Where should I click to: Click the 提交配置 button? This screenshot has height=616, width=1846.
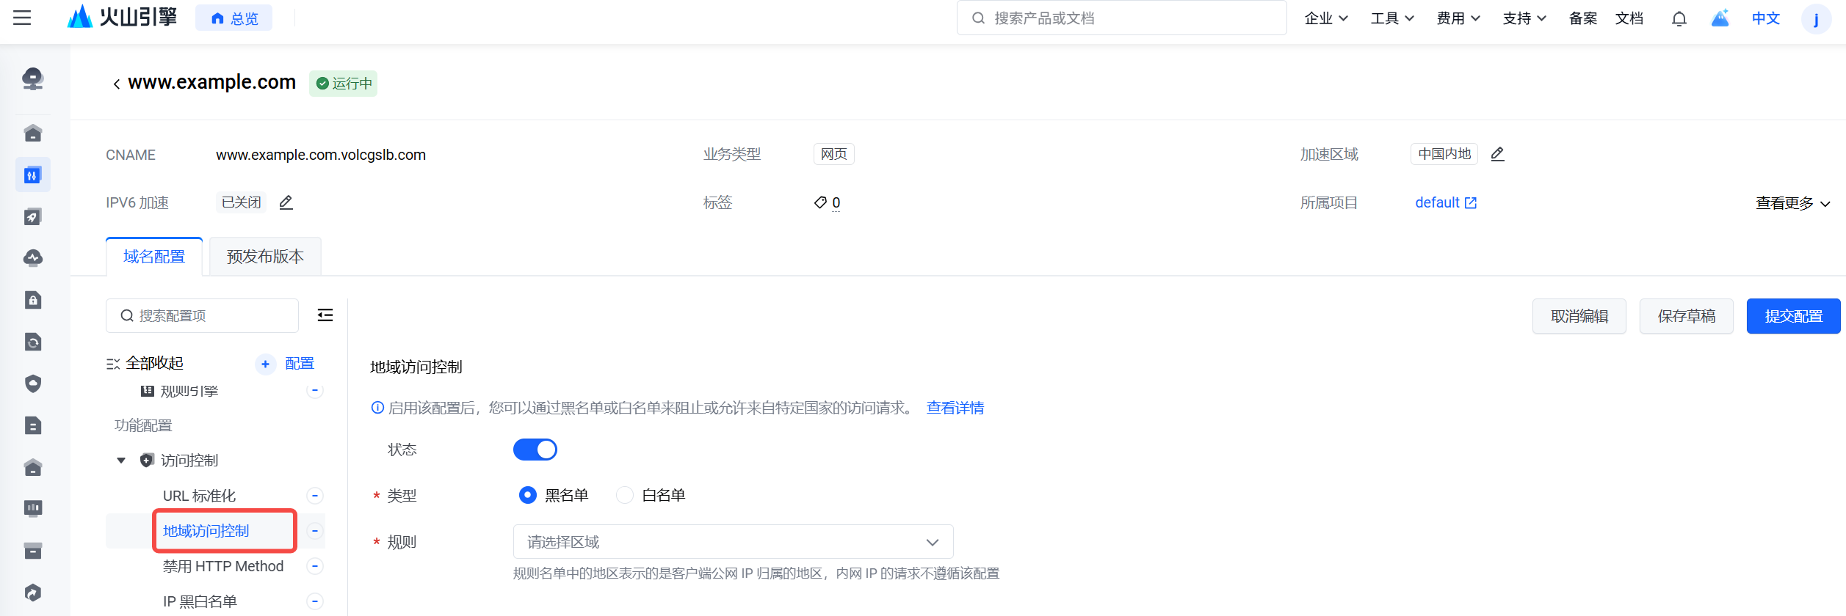click(x=1794, y=316)
